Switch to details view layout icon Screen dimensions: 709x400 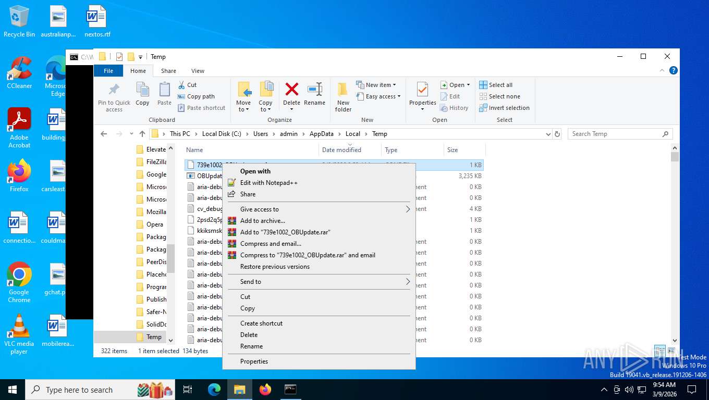coord(659,351)
